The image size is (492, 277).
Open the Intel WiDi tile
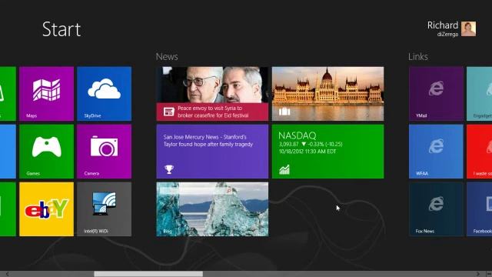105,209
